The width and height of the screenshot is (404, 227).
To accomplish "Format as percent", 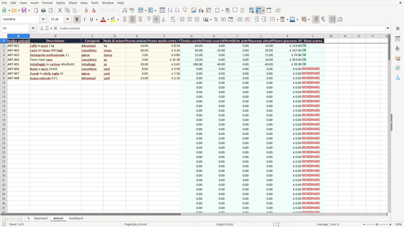I will pyautogui.click(x=216, y=20).
